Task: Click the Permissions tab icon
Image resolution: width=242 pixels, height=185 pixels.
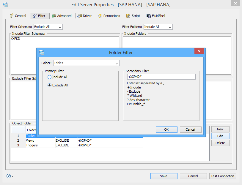Action: [x=100, y=16]
